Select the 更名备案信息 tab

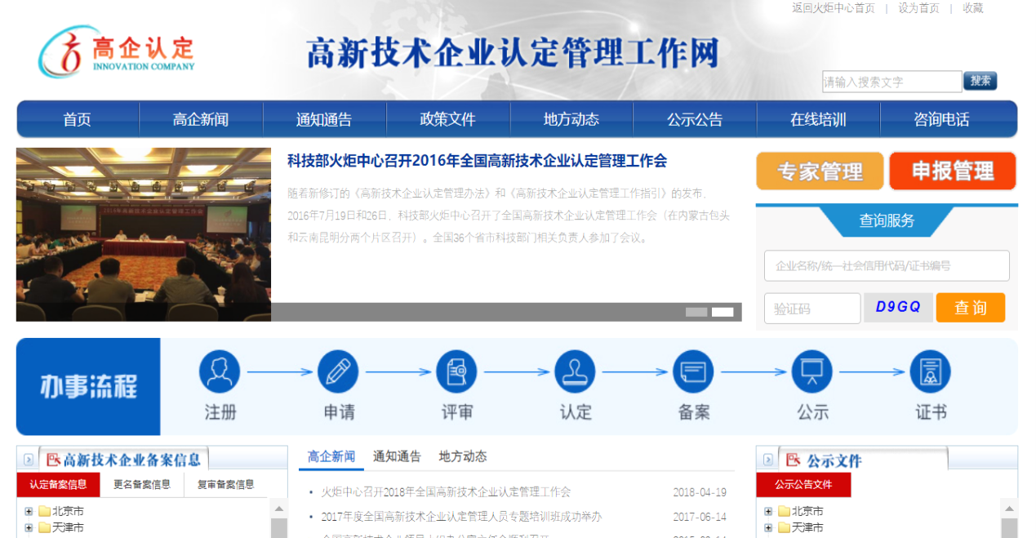(142, 485)
